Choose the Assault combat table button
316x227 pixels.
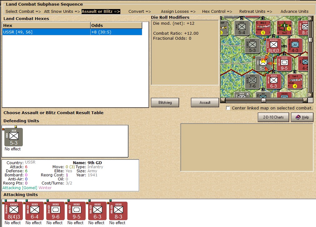point(205,103)
